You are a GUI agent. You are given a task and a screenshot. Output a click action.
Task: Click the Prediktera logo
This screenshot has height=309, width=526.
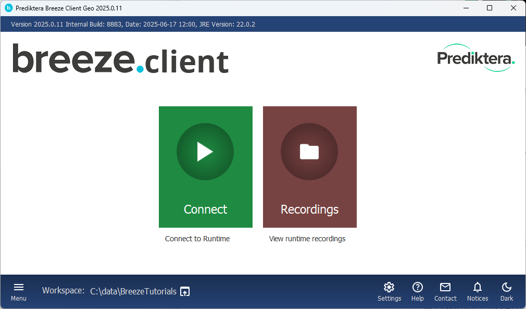pos(475,58)
